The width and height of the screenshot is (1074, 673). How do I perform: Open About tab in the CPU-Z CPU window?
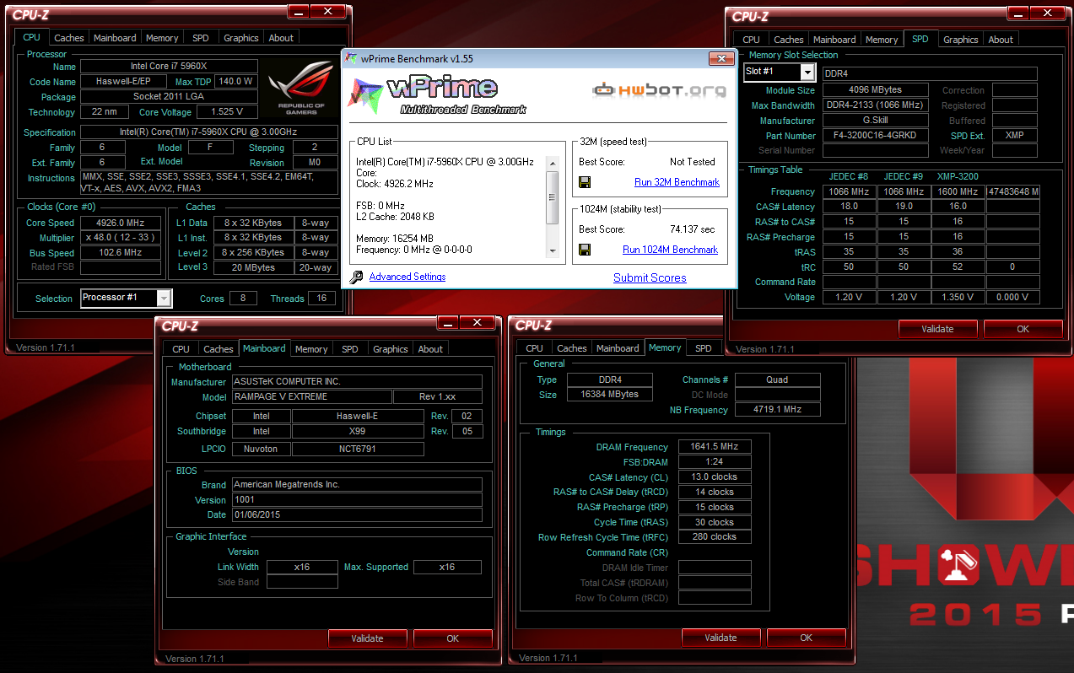pos(281,38)
